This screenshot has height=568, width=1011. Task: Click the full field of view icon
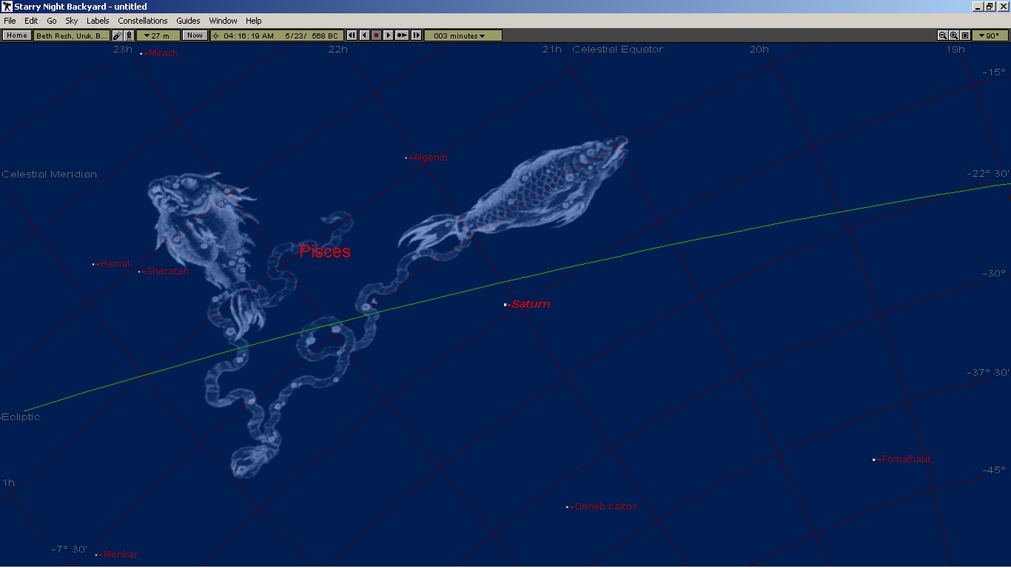pyautogui.click(x=965, y=35)
